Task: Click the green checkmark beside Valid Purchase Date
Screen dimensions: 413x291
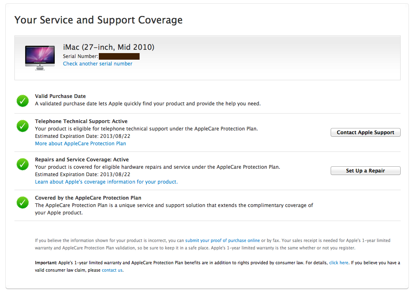Action: point(22,100)
